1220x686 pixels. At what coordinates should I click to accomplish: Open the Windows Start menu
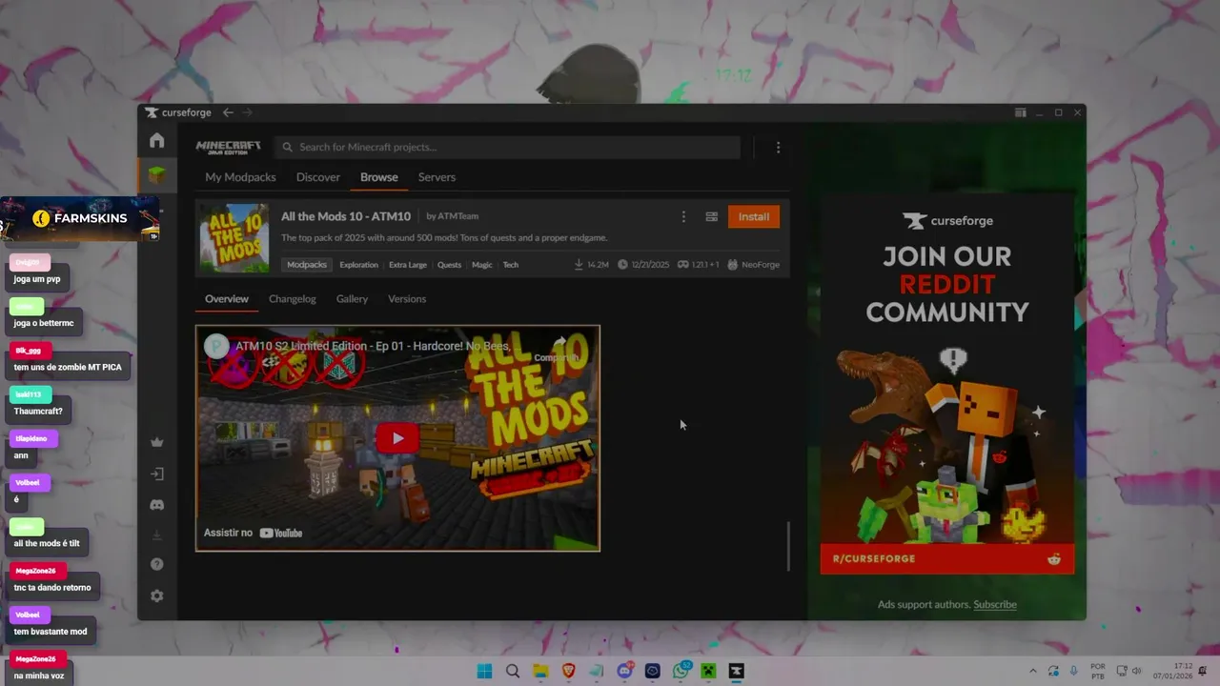pos(484,672)
